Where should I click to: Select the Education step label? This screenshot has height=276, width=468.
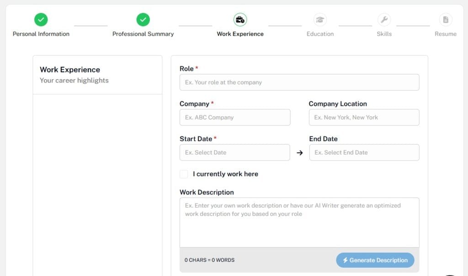point(320,34)
